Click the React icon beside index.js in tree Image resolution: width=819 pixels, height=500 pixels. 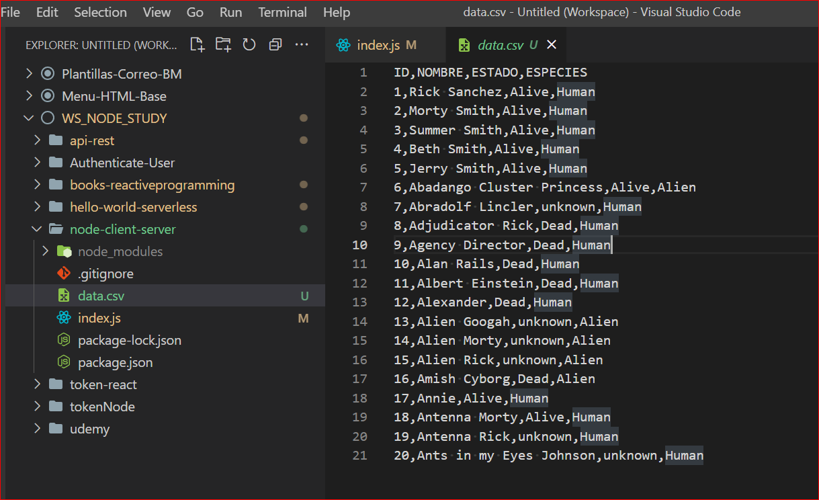(64, 318)
